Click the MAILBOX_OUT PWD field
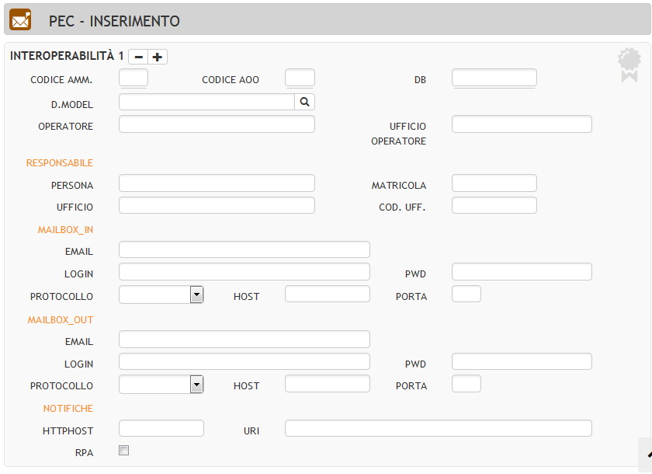This screenshot has width=652, height=474. pyautogui.click(x=522, y=361)
